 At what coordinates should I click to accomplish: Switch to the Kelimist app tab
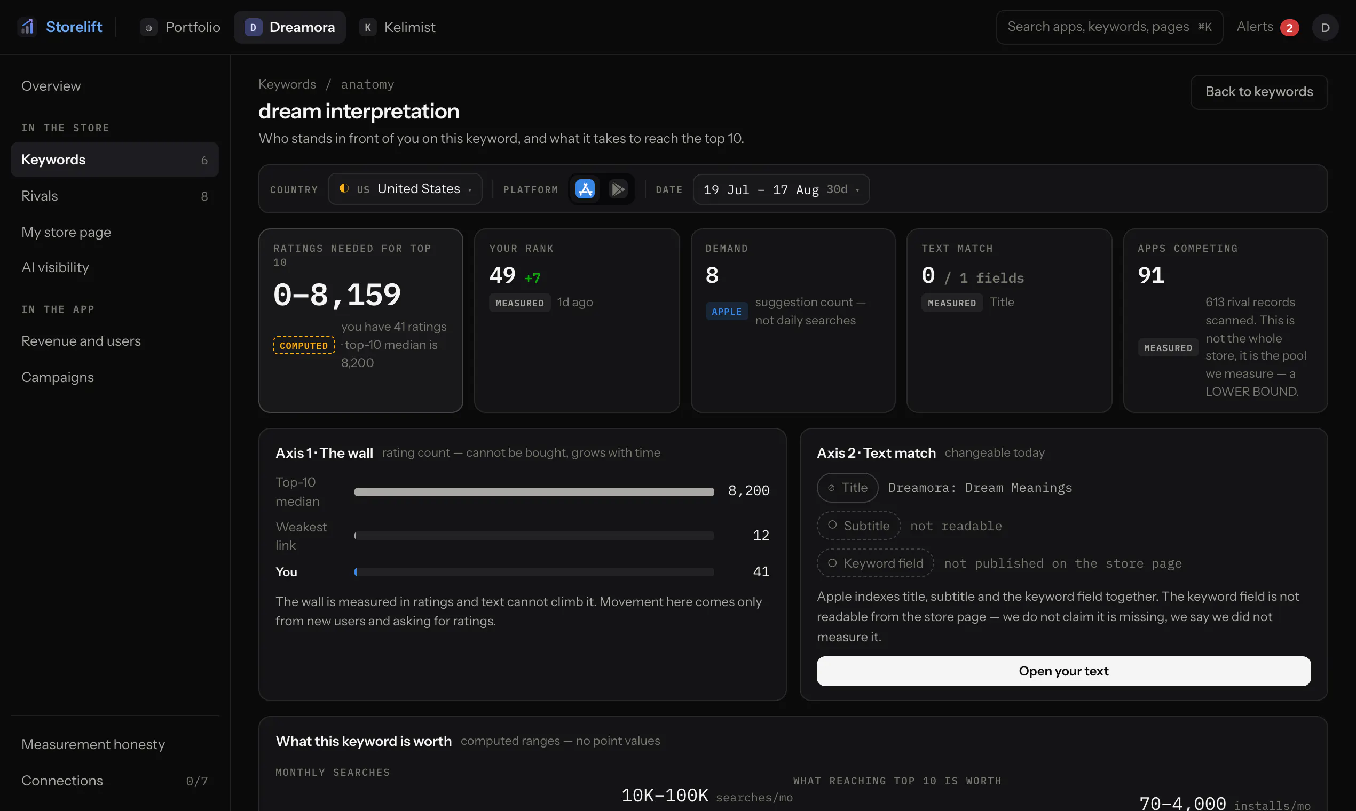[398, 27]
